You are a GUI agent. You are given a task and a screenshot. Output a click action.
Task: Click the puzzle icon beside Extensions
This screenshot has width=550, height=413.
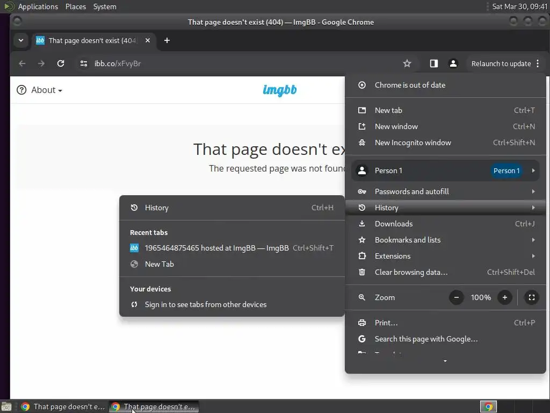point(362,256)
